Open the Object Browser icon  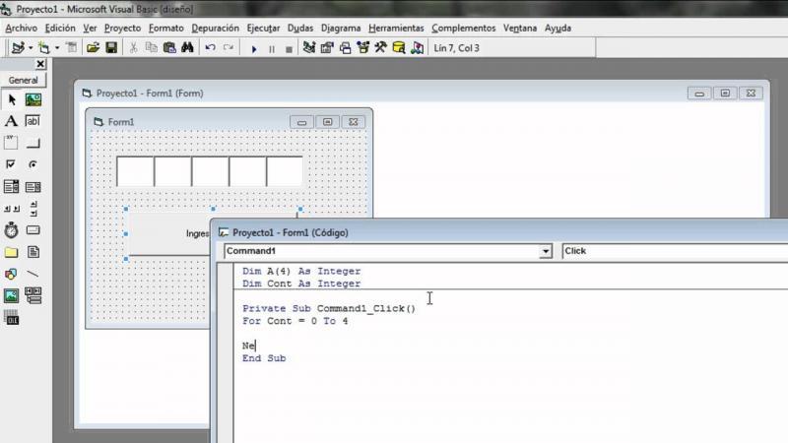click(362, 48)
